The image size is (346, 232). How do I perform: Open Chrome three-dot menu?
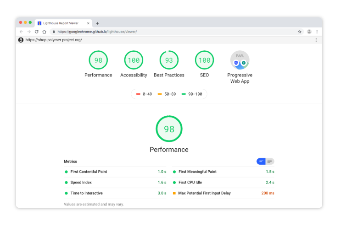(x=317, y=32)
